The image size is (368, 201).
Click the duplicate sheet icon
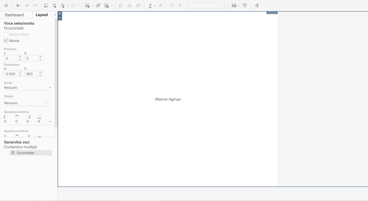(98, 6)
